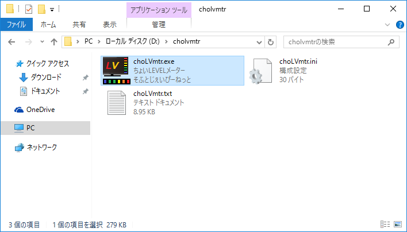Expand breadcrumb chevron before cholvmtr

point(166,42)
